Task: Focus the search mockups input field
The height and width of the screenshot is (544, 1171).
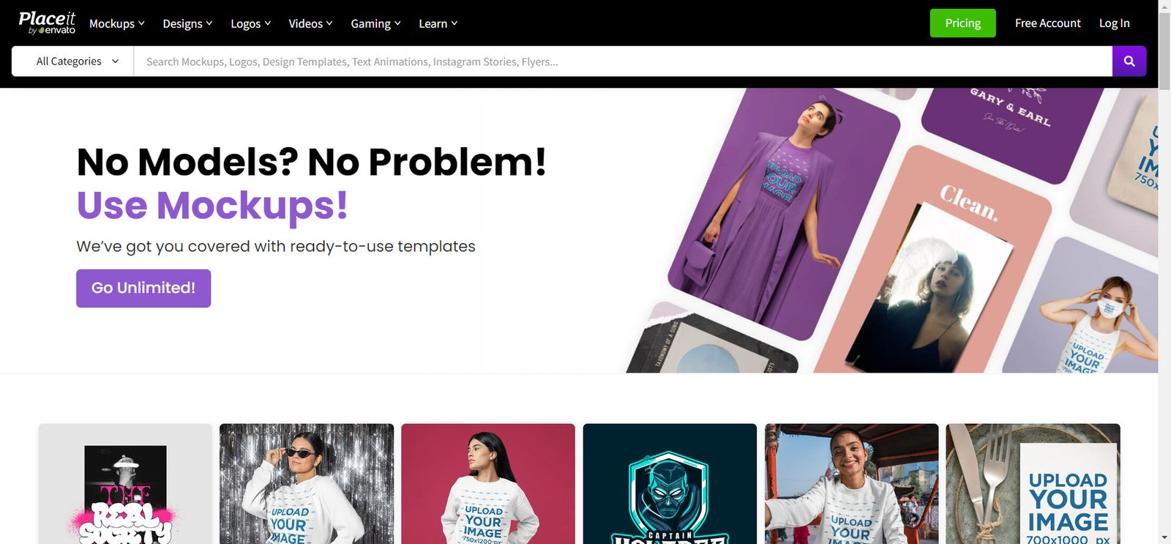Action: point(623,62)
